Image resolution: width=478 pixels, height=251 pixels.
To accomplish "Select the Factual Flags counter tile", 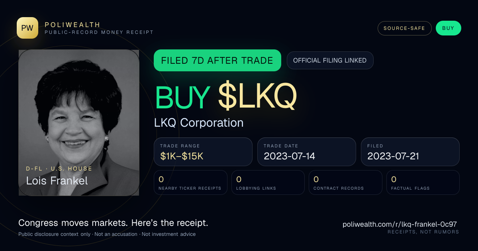I will point(423,182).
